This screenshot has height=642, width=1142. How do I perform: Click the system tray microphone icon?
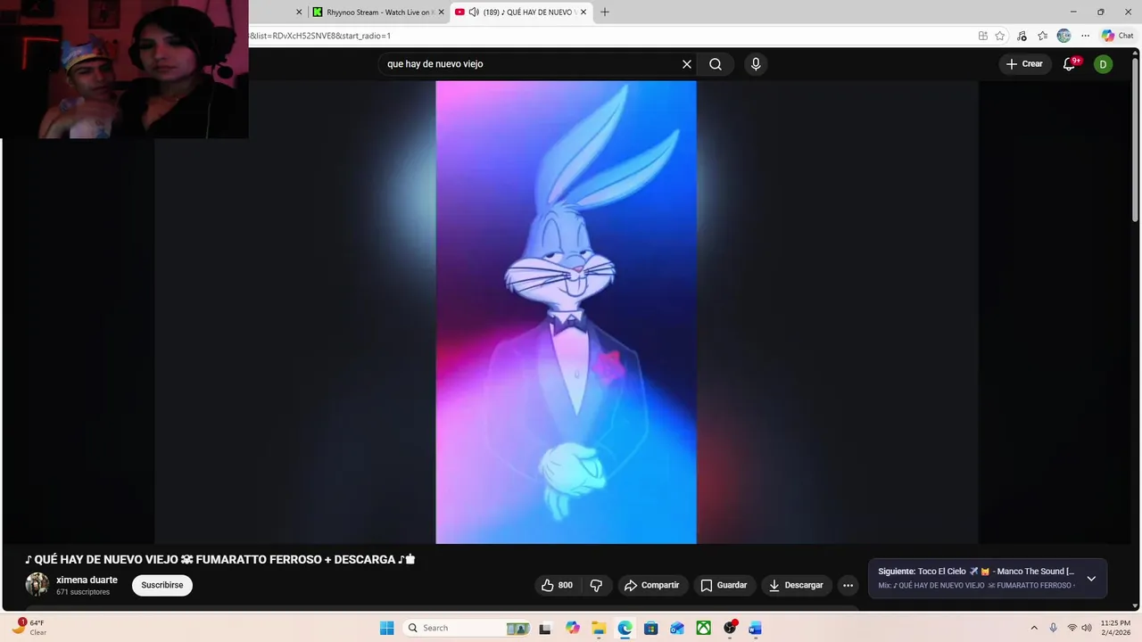click(x=1054, y=628)
